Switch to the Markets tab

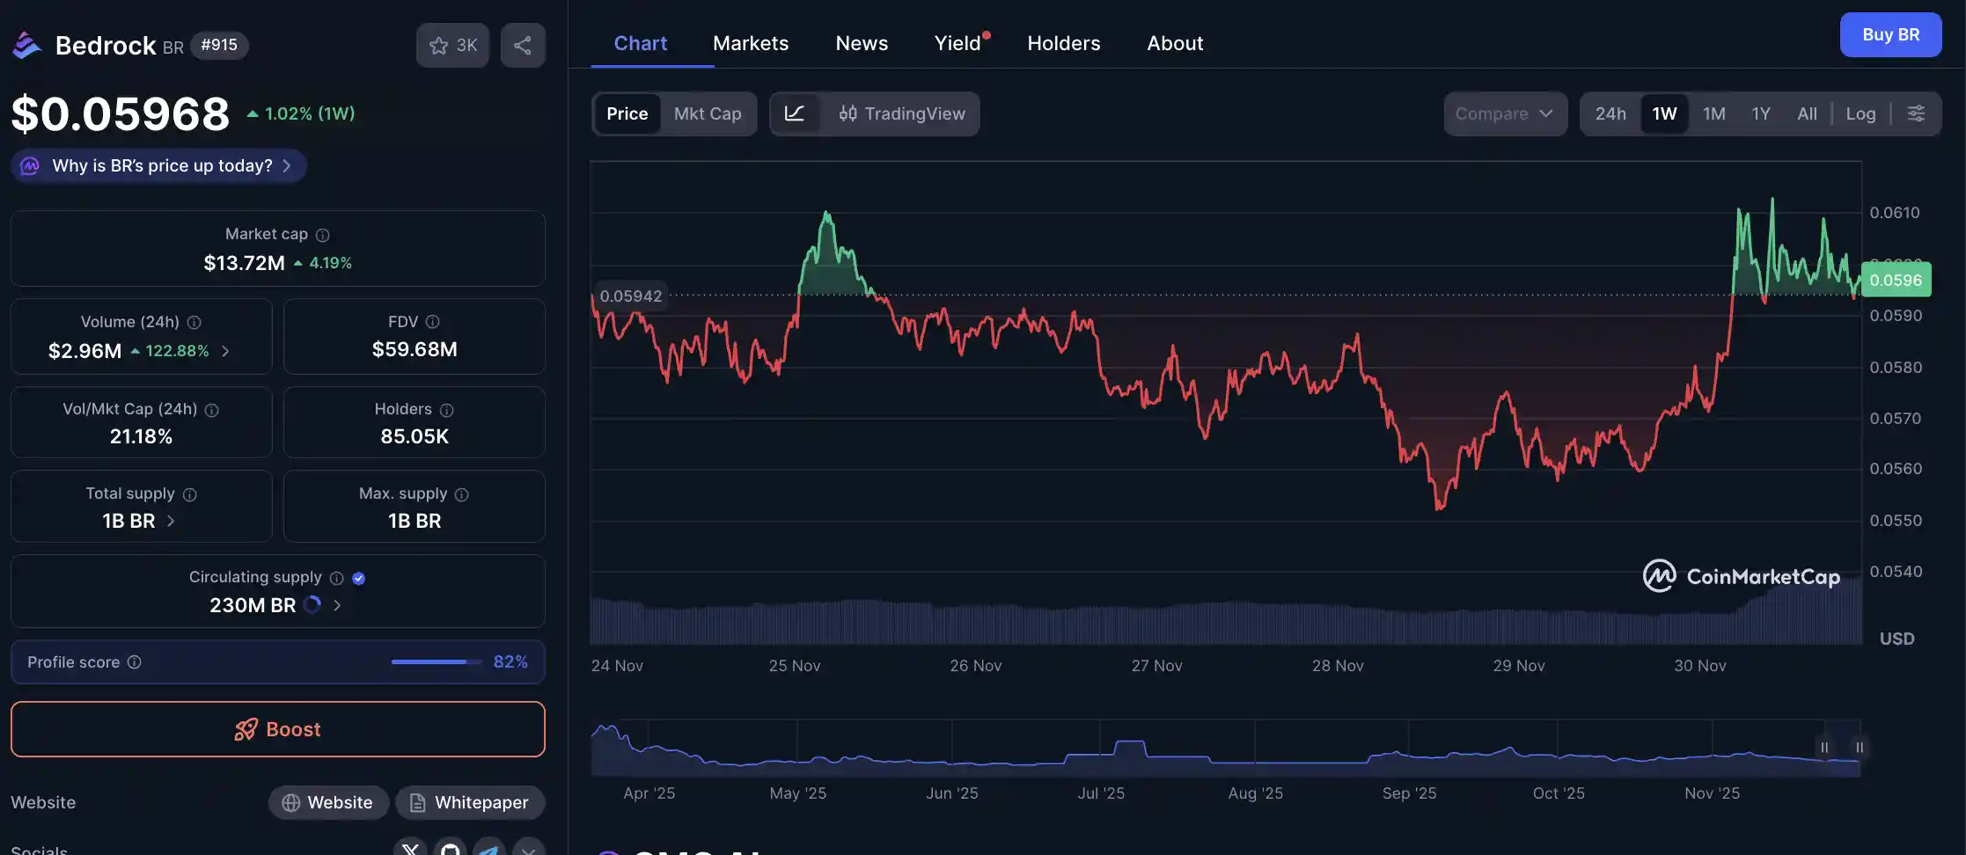751,42
